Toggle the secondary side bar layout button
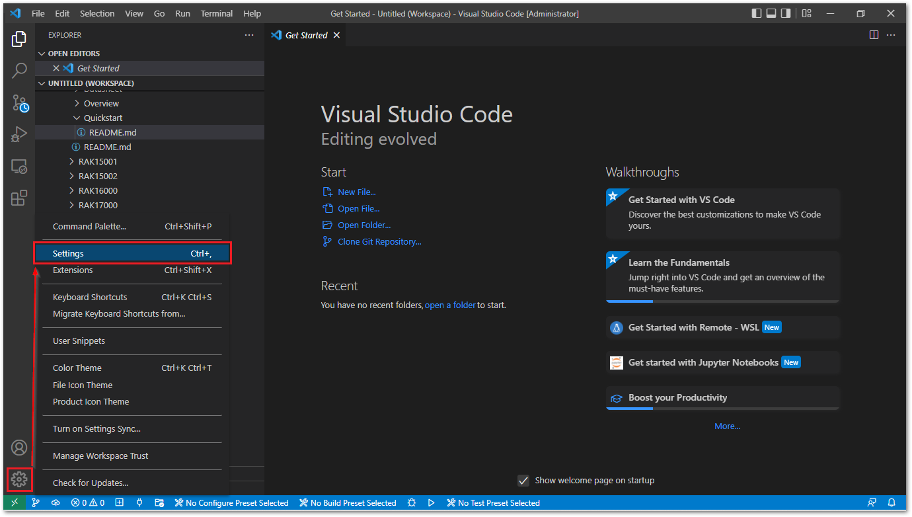This screenshot has width=912, height=517. coord(786,13)
